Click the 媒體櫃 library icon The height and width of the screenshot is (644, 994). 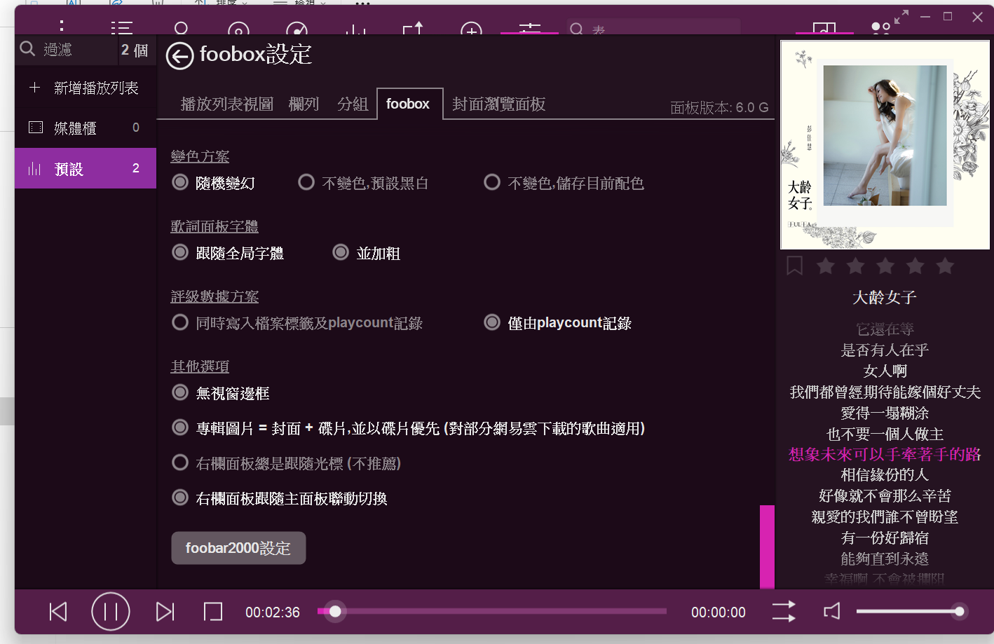(x=35, y=128)
